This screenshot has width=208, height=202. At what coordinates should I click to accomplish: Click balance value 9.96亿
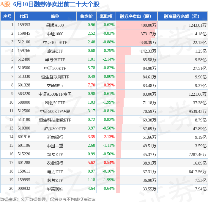(x=201, y=77)
